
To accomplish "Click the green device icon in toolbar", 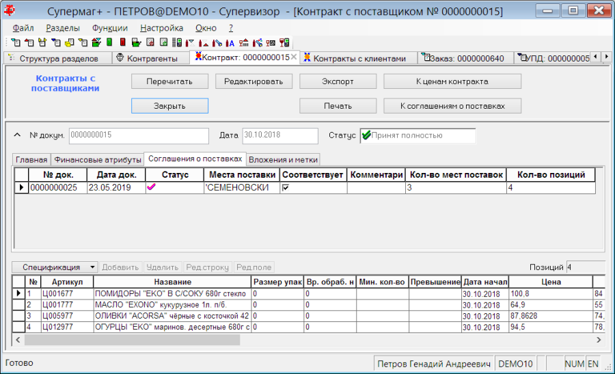I will [x=109, y=42].
